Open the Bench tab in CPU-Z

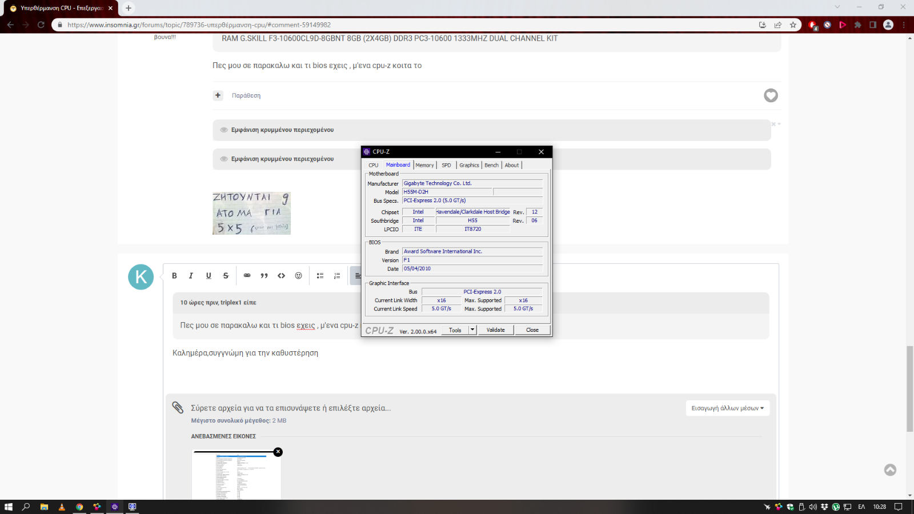click(x=491, y=165)
